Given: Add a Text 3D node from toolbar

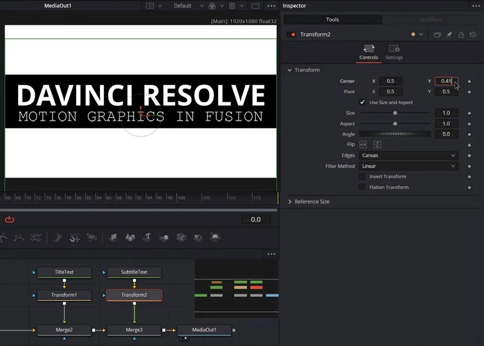Looking at the screenshot, I should pyautogui.click(x=148, y=237).
